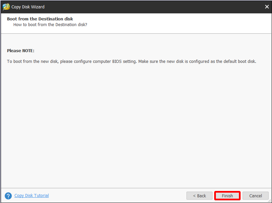Click the resize grip in the window corner
Viewport: 272px width, 203px height.
click(x=269, y=201)
